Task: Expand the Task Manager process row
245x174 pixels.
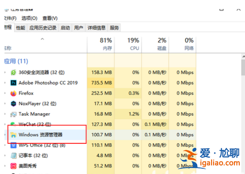Action: 5,114
